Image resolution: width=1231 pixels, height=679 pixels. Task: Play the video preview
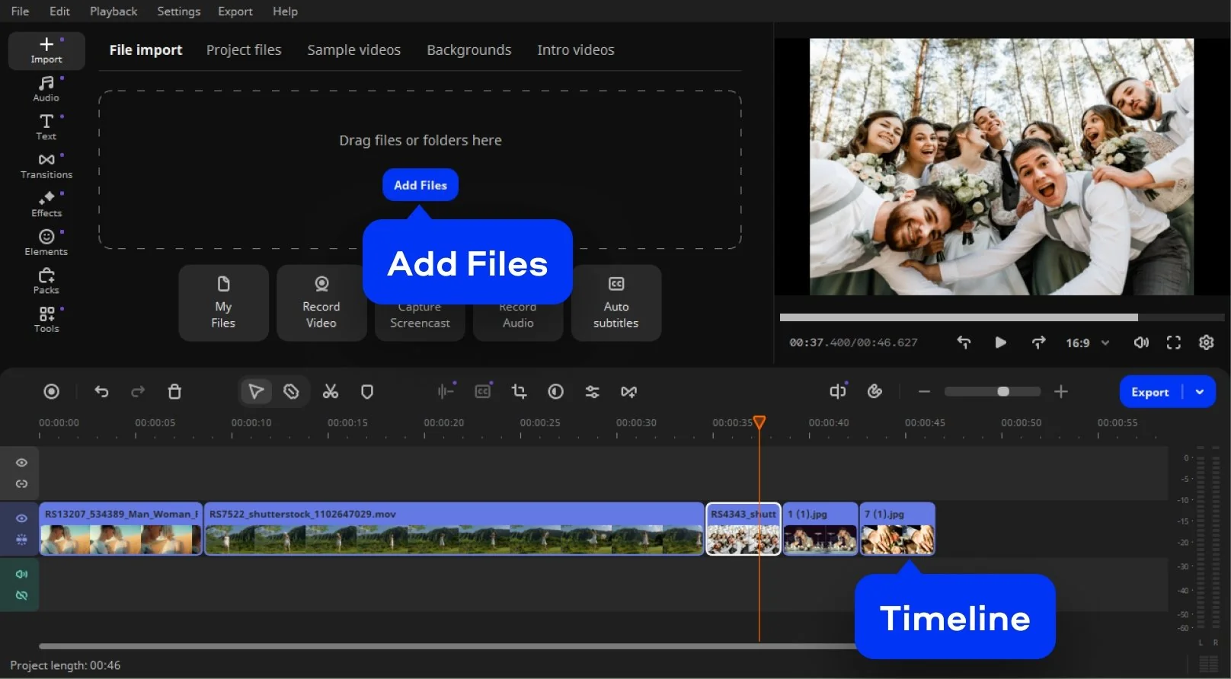pos(1000,343)
